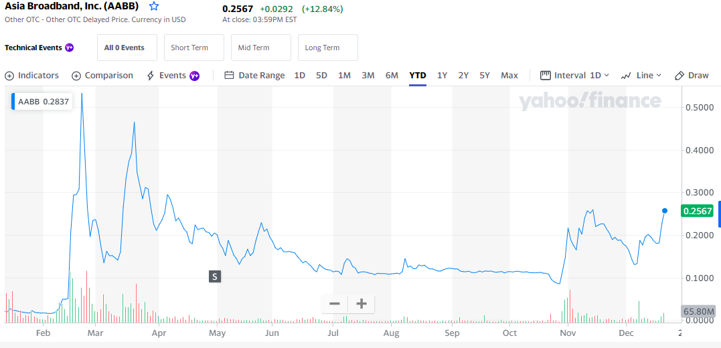The image size is (721, 348).
Task: Open the Comparison tool
Action: pyautogui.click(x=102, y=76)
